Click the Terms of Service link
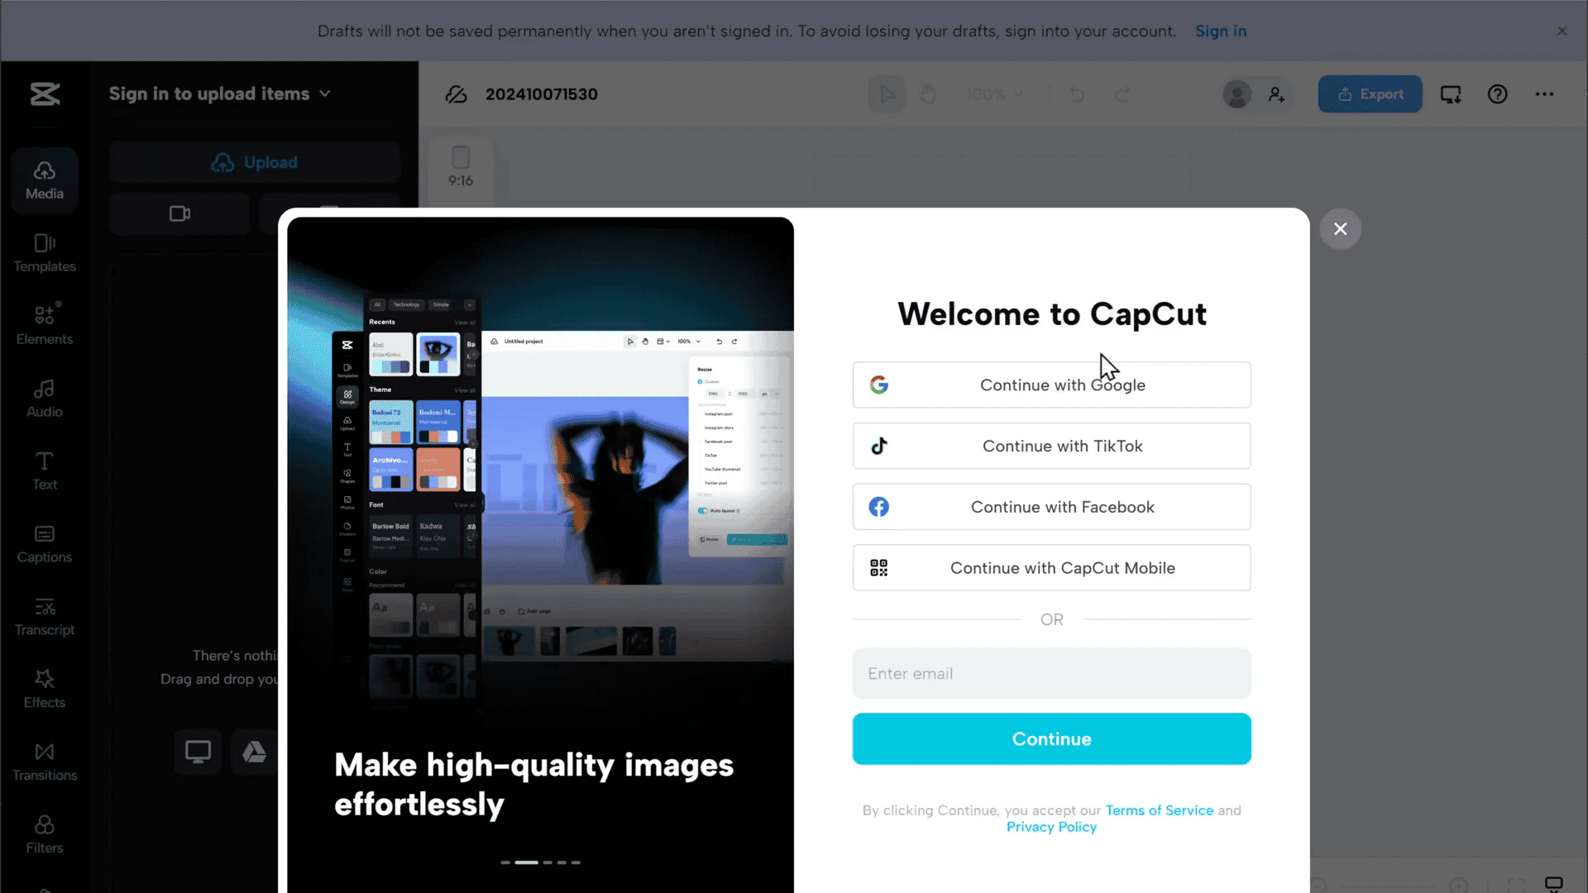 point(1159,810)
